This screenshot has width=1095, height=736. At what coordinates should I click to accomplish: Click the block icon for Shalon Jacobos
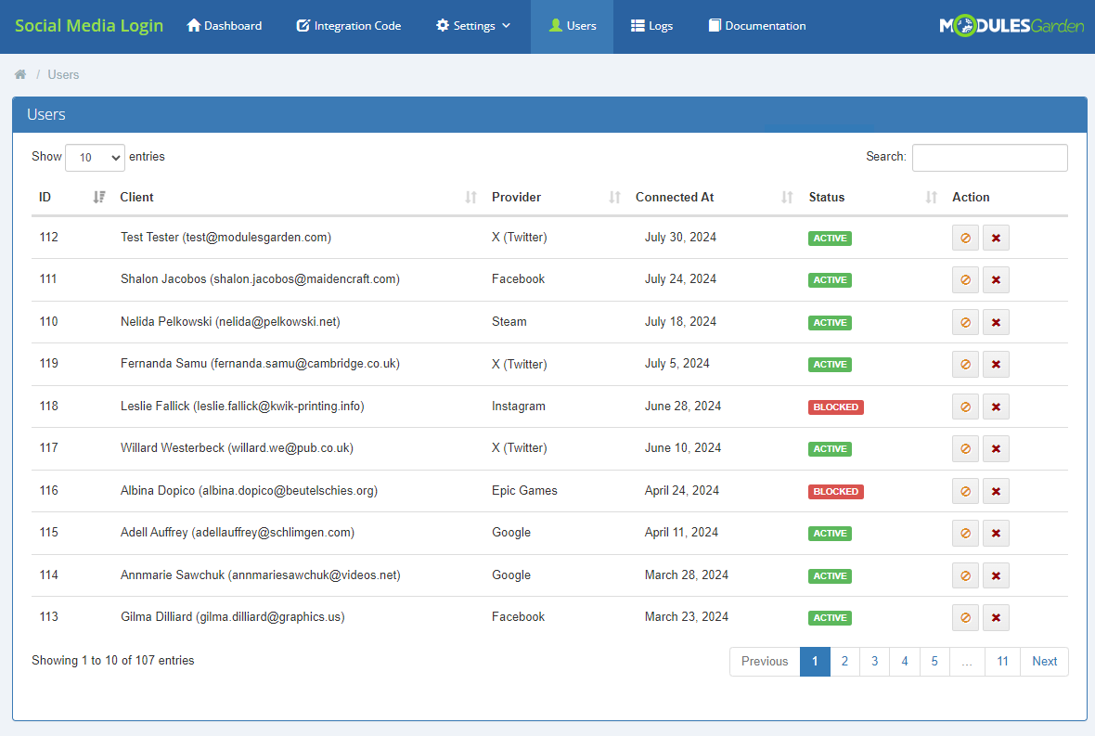click(x=965, y=280)
